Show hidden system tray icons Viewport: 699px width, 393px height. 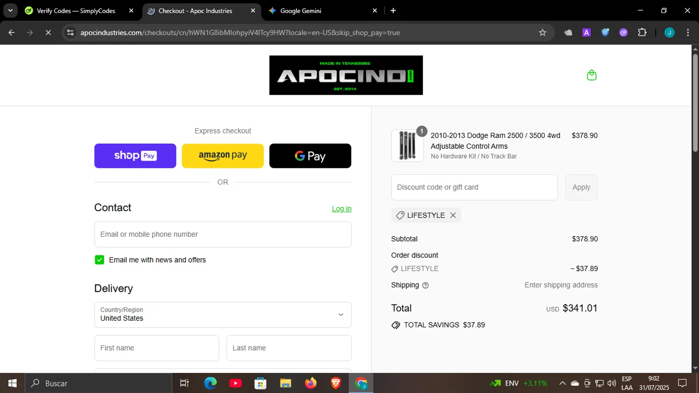coord(562,383)
